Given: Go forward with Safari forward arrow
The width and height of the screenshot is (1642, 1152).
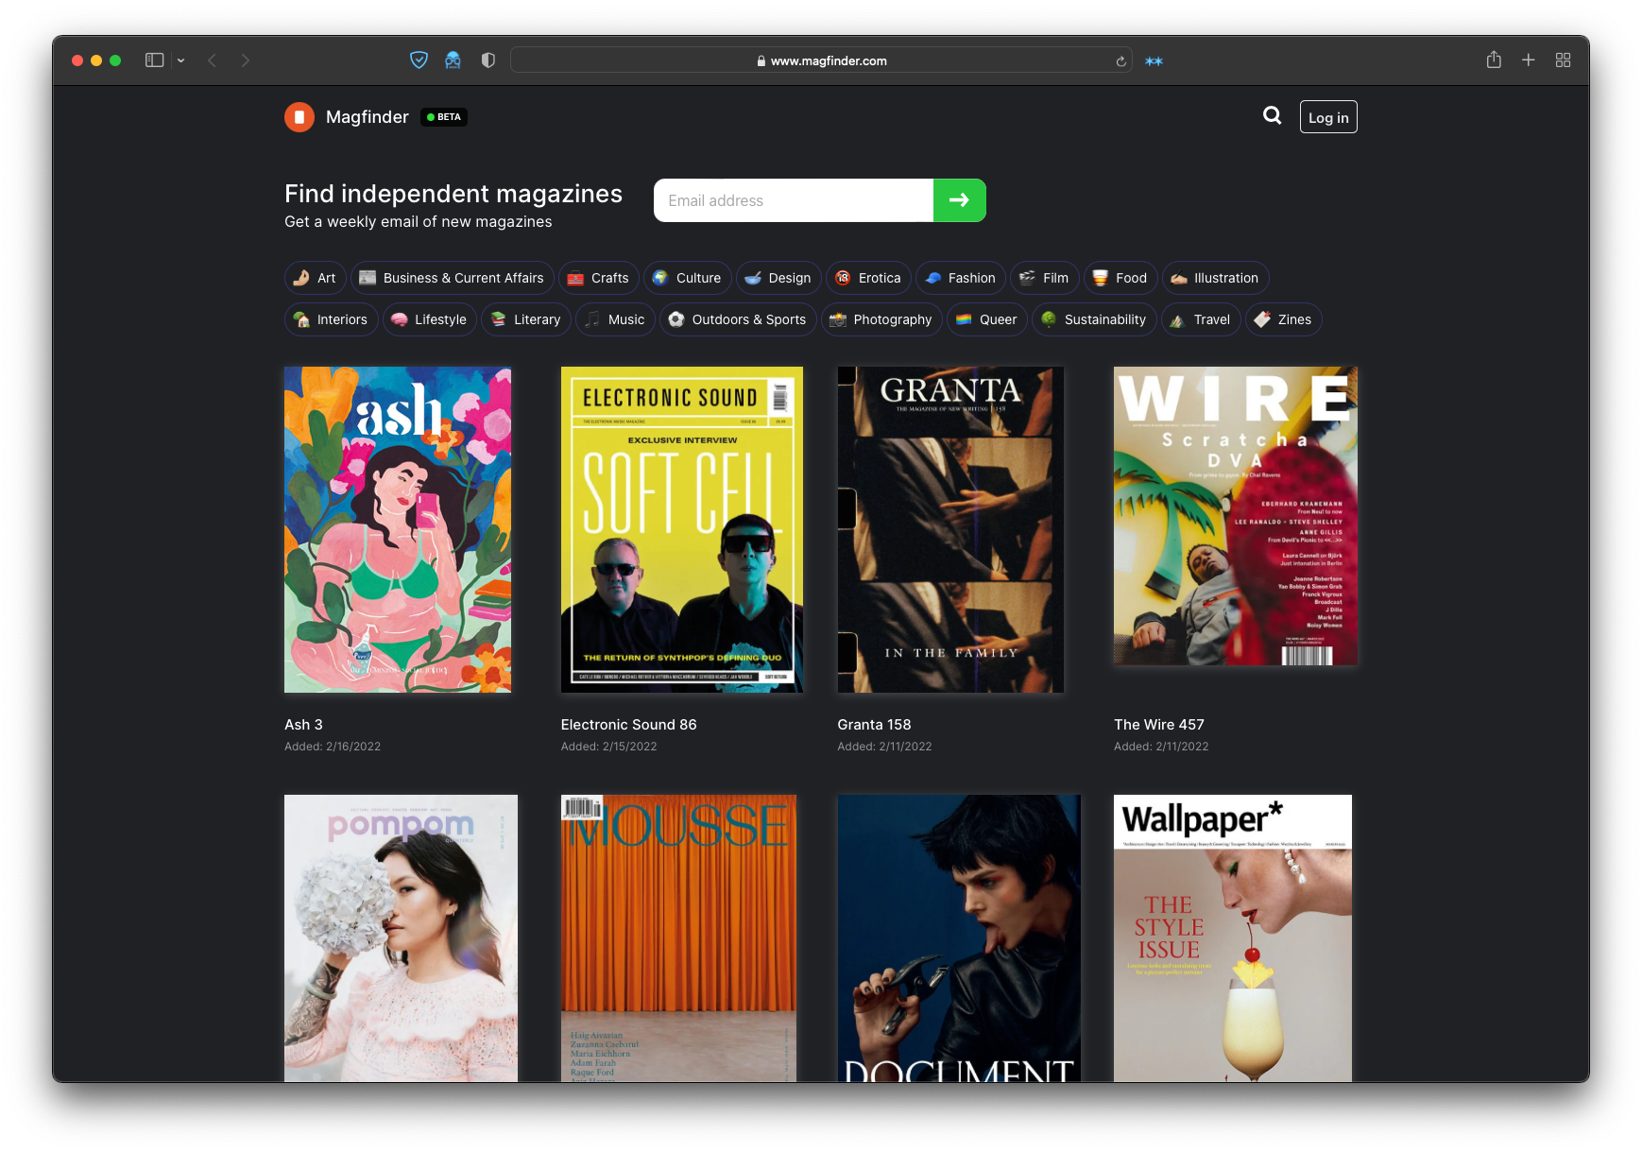Looking at the screenshot, I should 246,60.
